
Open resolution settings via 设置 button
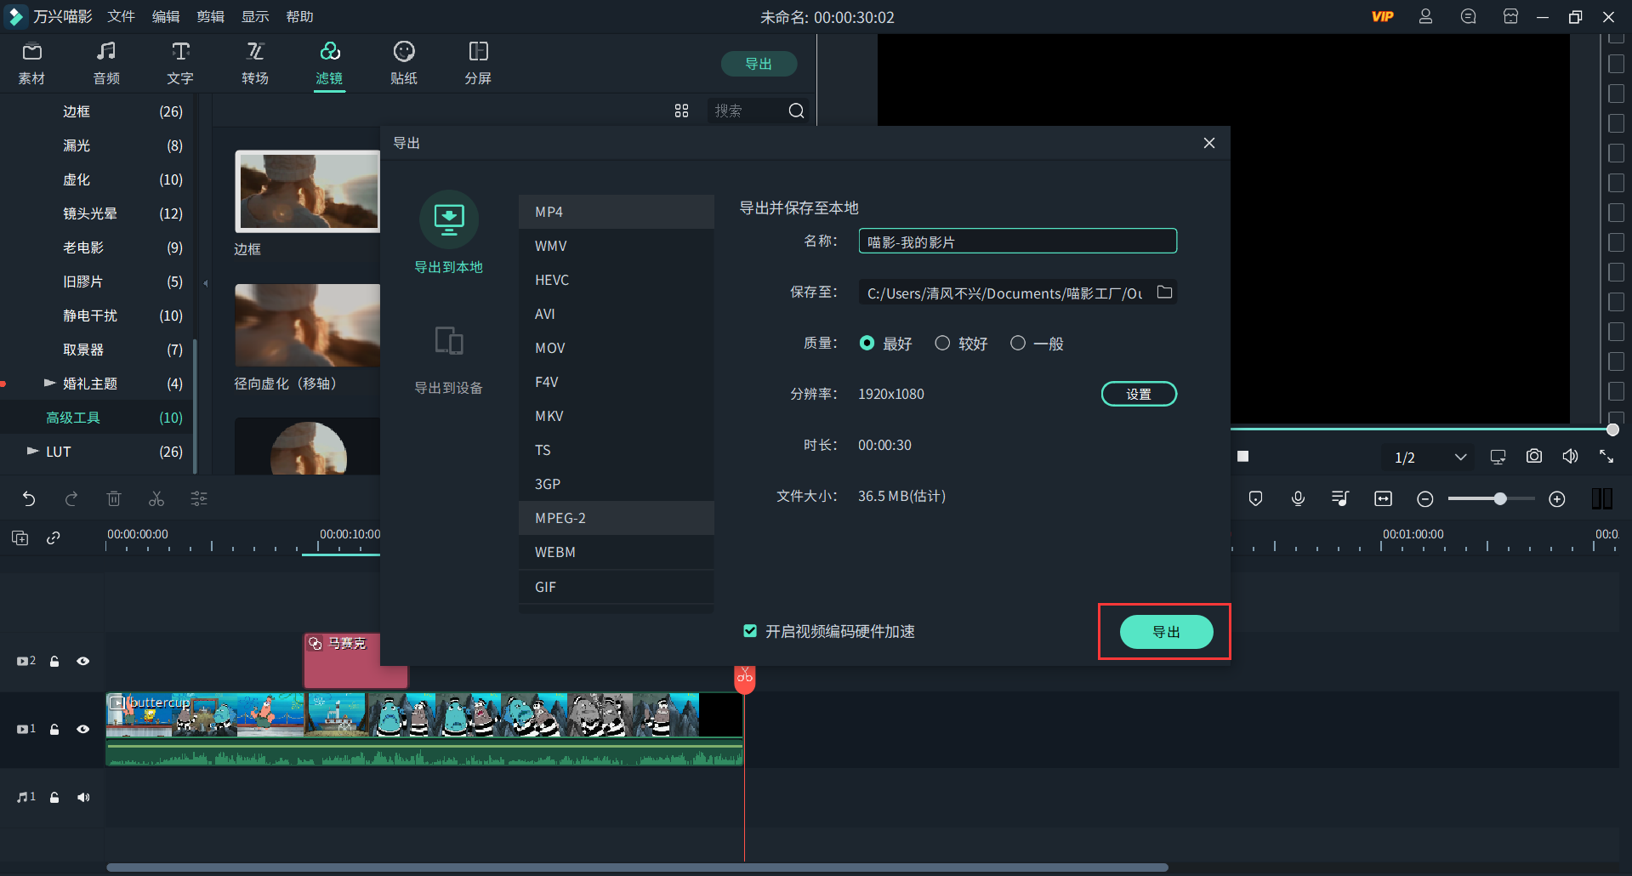(x=1139, y=394)
